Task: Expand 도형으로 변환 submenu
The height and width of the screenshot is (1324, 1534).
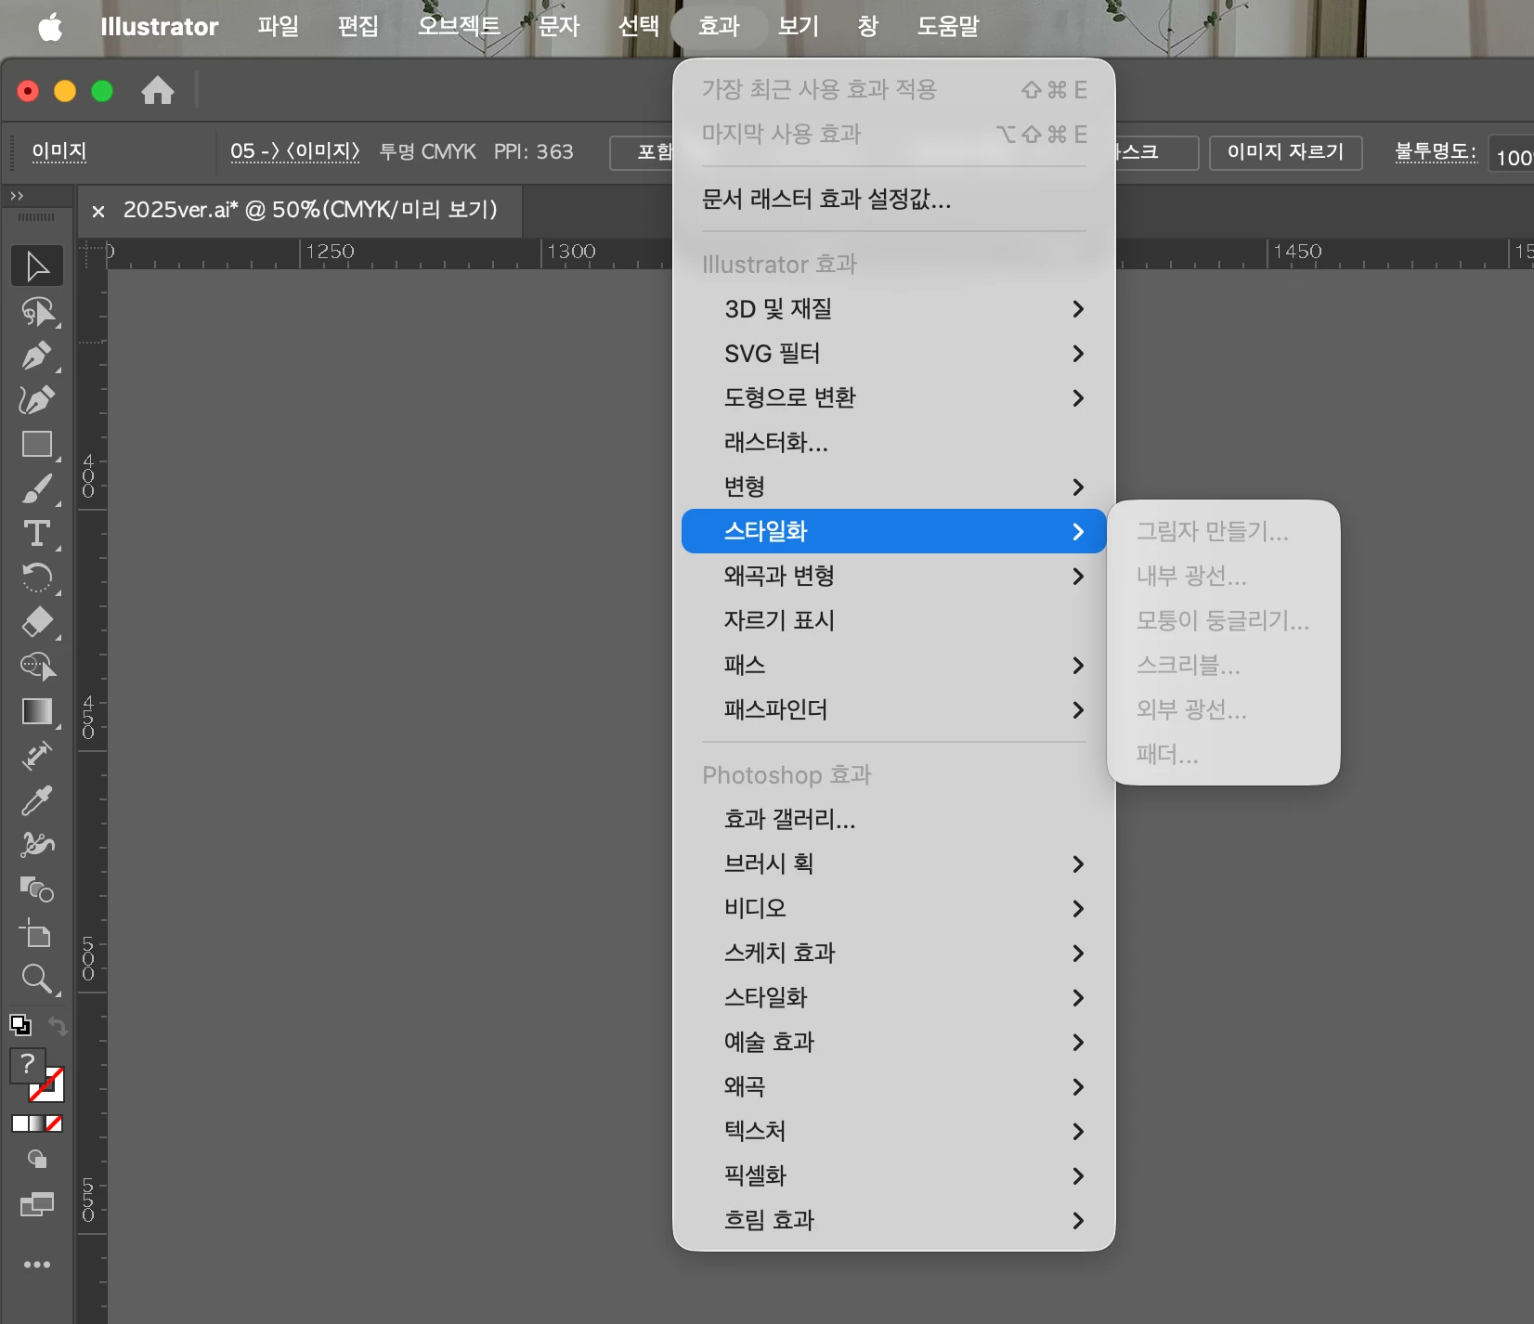Action: 893,397
